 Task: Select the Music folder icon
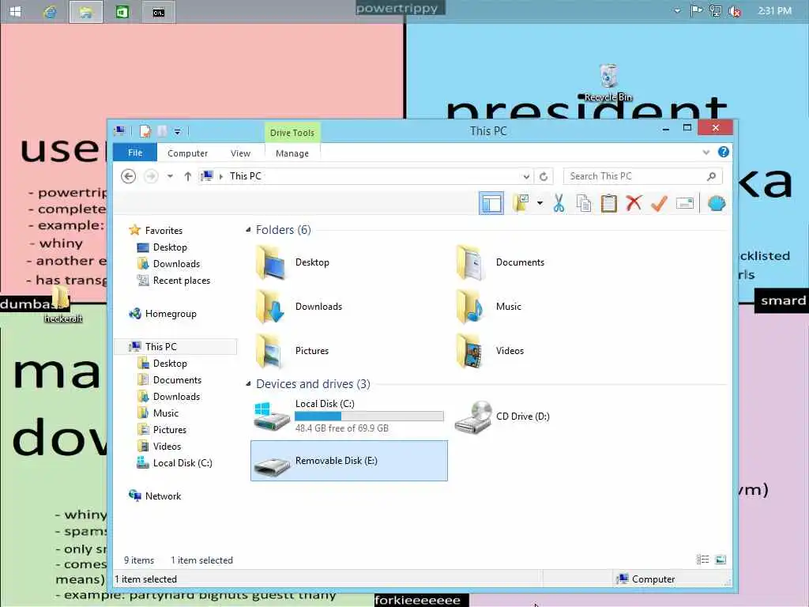point(470,307)
